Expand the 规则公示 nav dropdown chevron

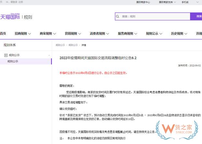click(x=161, y=34)
